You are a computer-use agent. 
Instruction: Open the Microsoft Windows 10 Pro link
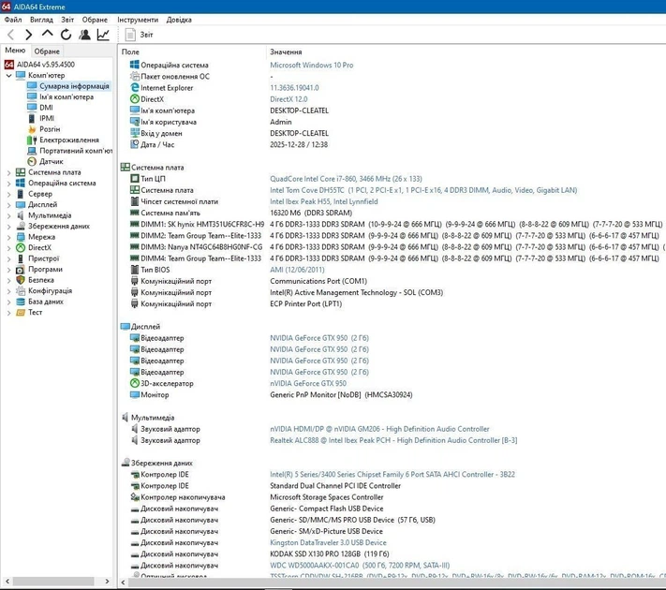click(x=311, y=65)
